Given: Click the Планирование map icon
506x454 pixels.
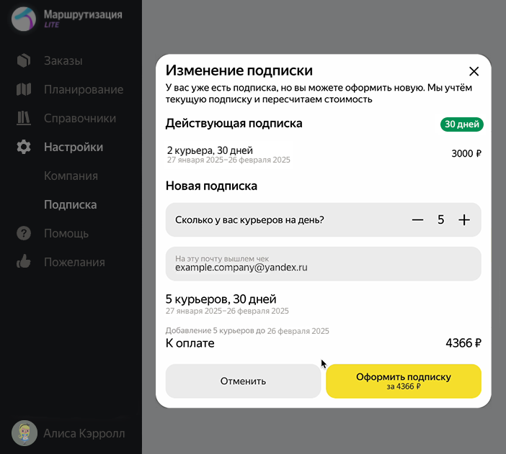Looking at the screenshot, I should coord(24,89).
